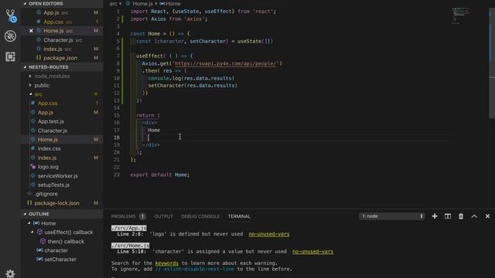Open serviceWorker.js in explorer
495x278 pixels.
(62, 176)
